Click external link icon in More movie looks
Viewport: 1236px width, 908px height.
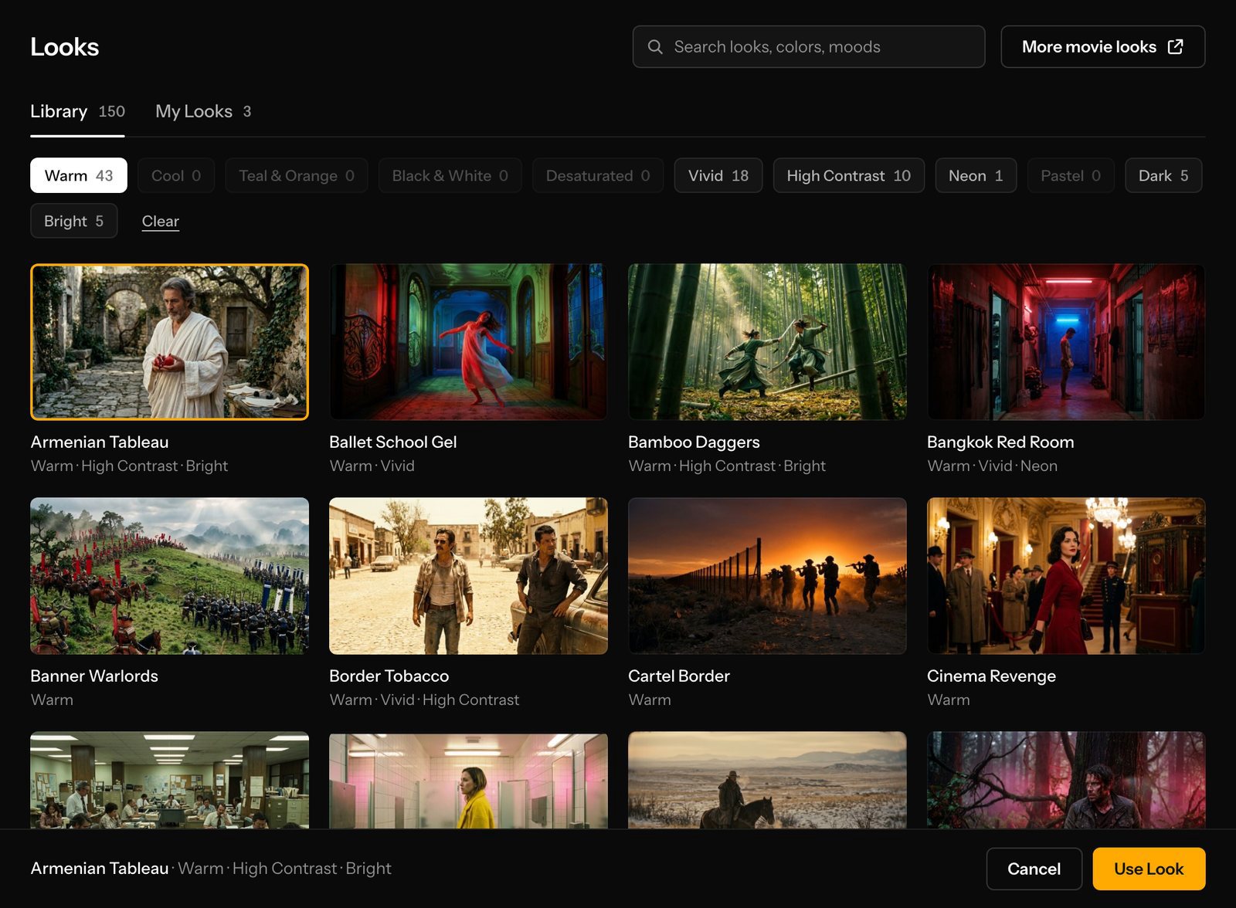(x=1175, y=47)
